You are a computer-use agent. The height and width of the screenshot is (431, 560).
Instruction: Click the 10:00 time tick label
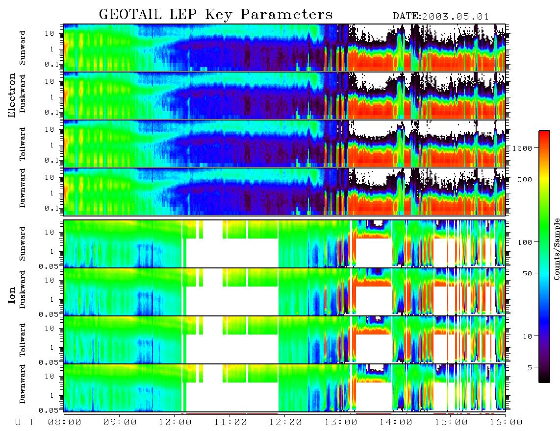[176, 422]
